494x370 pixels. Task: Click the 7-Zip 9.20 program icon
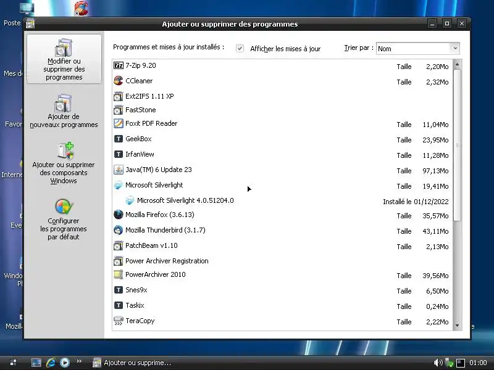[x=118, y=65]
